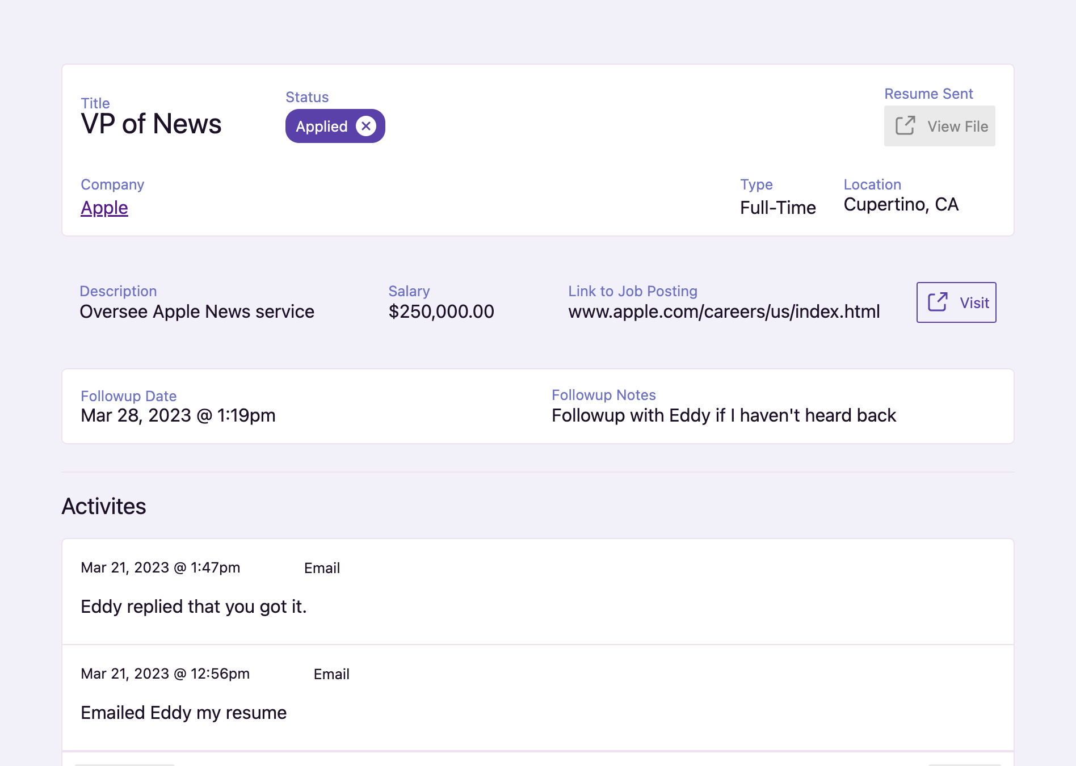
Task: Click the Cupertino, CA location value
Action: pyautogui.click(x=901, y=204)
